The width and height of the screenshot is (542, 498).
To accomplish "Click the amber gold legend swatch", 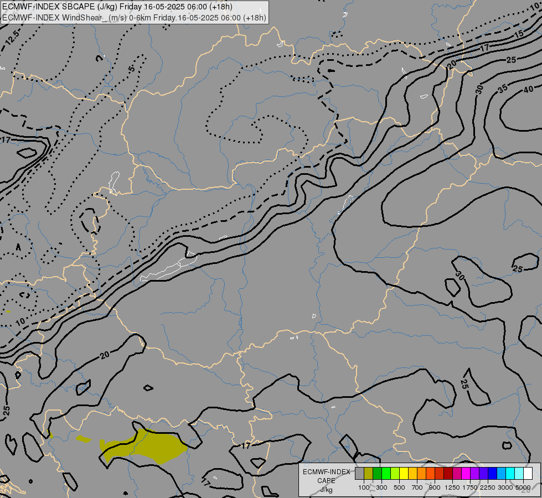I will (x=412, y=473).
